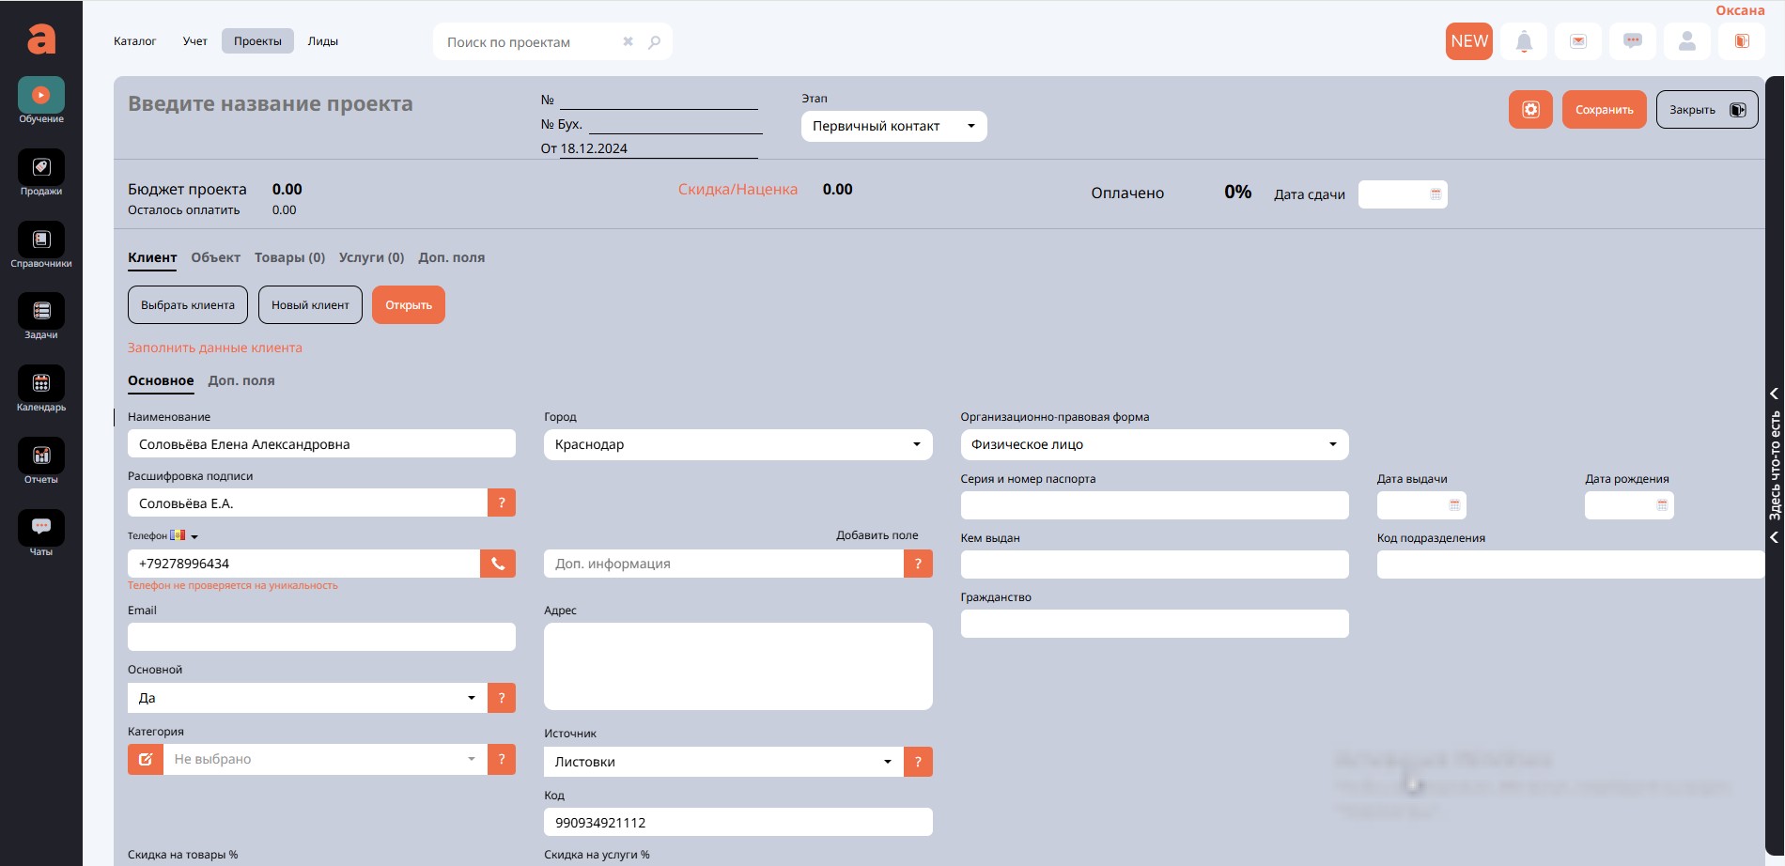Viewport: 1785px width, 866px height.
Task: Click help icon next to Расшифровка подписи
Action: tap(502, 503)
